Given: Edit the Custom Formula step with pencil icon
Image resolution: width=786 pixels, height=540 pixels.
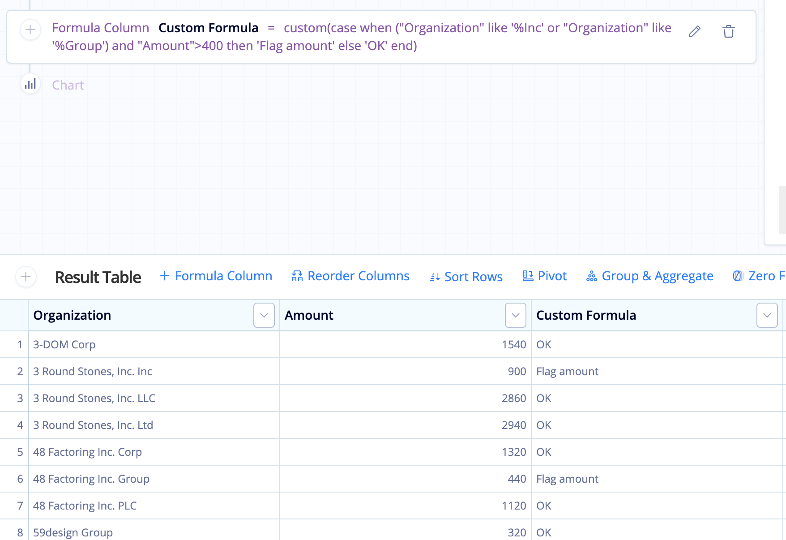Looking at the screenshot, I should (694, 31).
